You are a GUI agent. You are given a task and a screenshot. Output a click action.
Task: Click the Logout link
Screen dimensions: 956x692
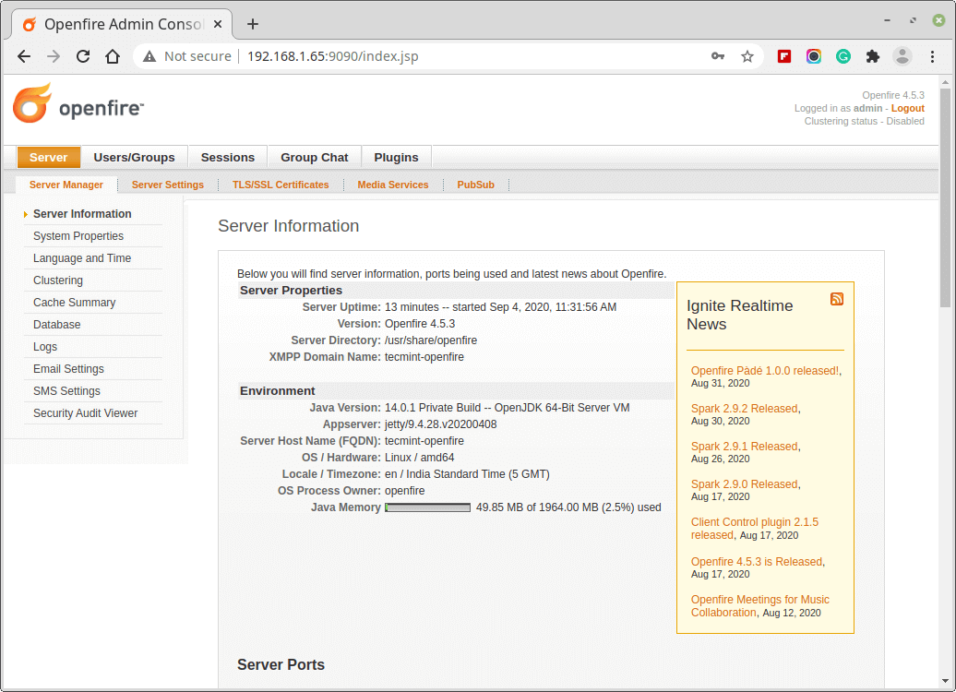click(907, 108)
